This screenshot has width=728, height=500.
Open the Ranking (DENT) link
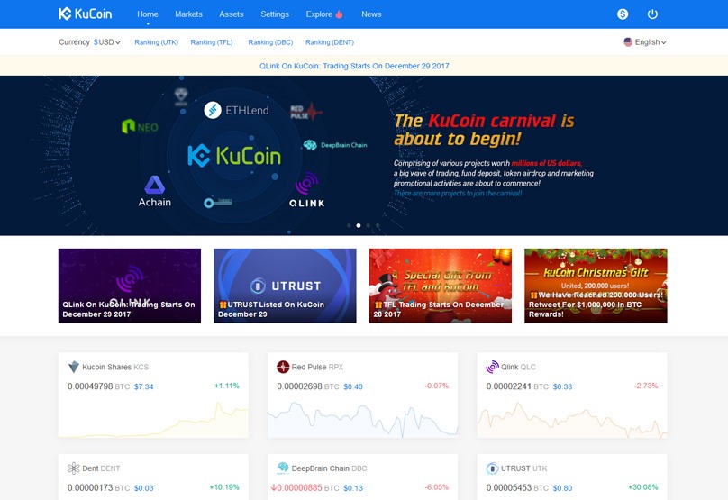330,42
